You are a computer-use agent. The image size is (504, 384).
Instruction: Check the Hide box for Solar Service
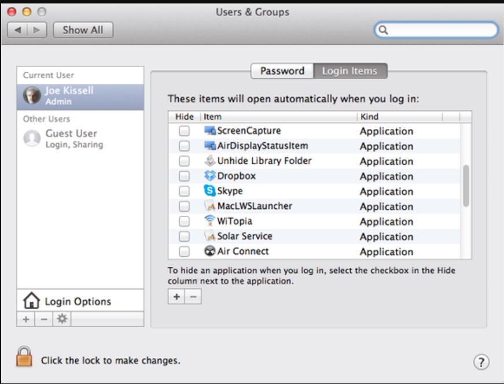coord(184,237)
